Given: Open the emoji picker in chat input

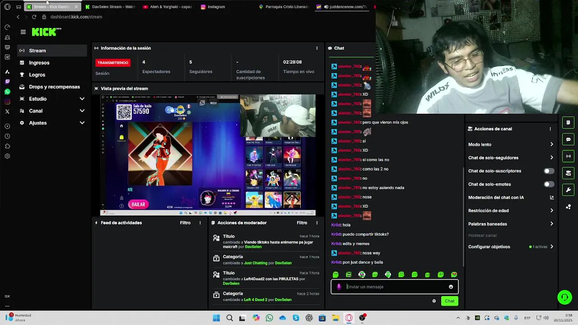Looking at the screenshot, I should click(x=451, y=287).
